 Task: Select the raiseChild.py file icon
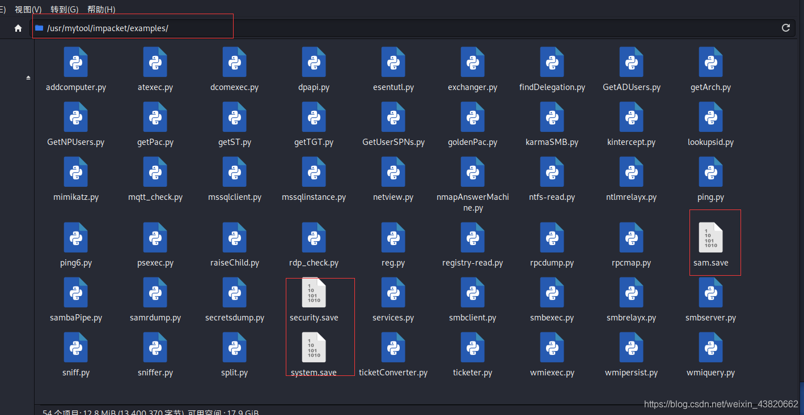235,238
